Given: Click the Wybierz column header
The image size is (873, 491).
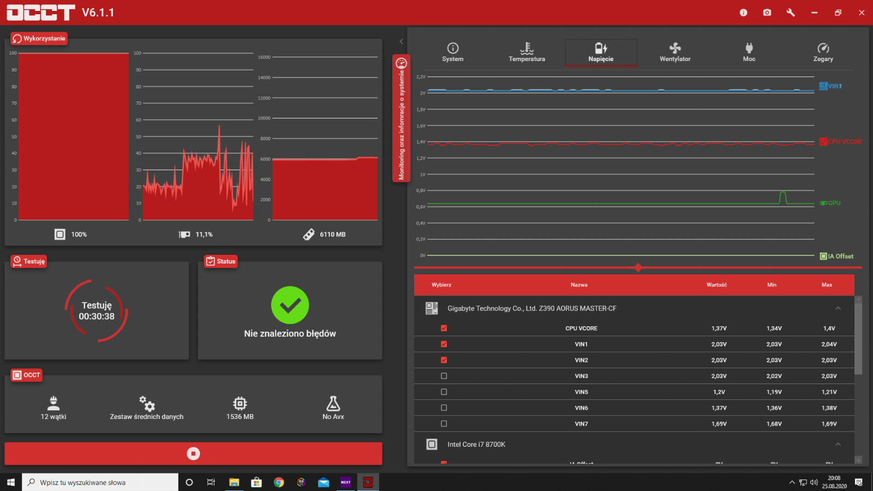Looking at the screenshot, I should (x=441, y=285).
